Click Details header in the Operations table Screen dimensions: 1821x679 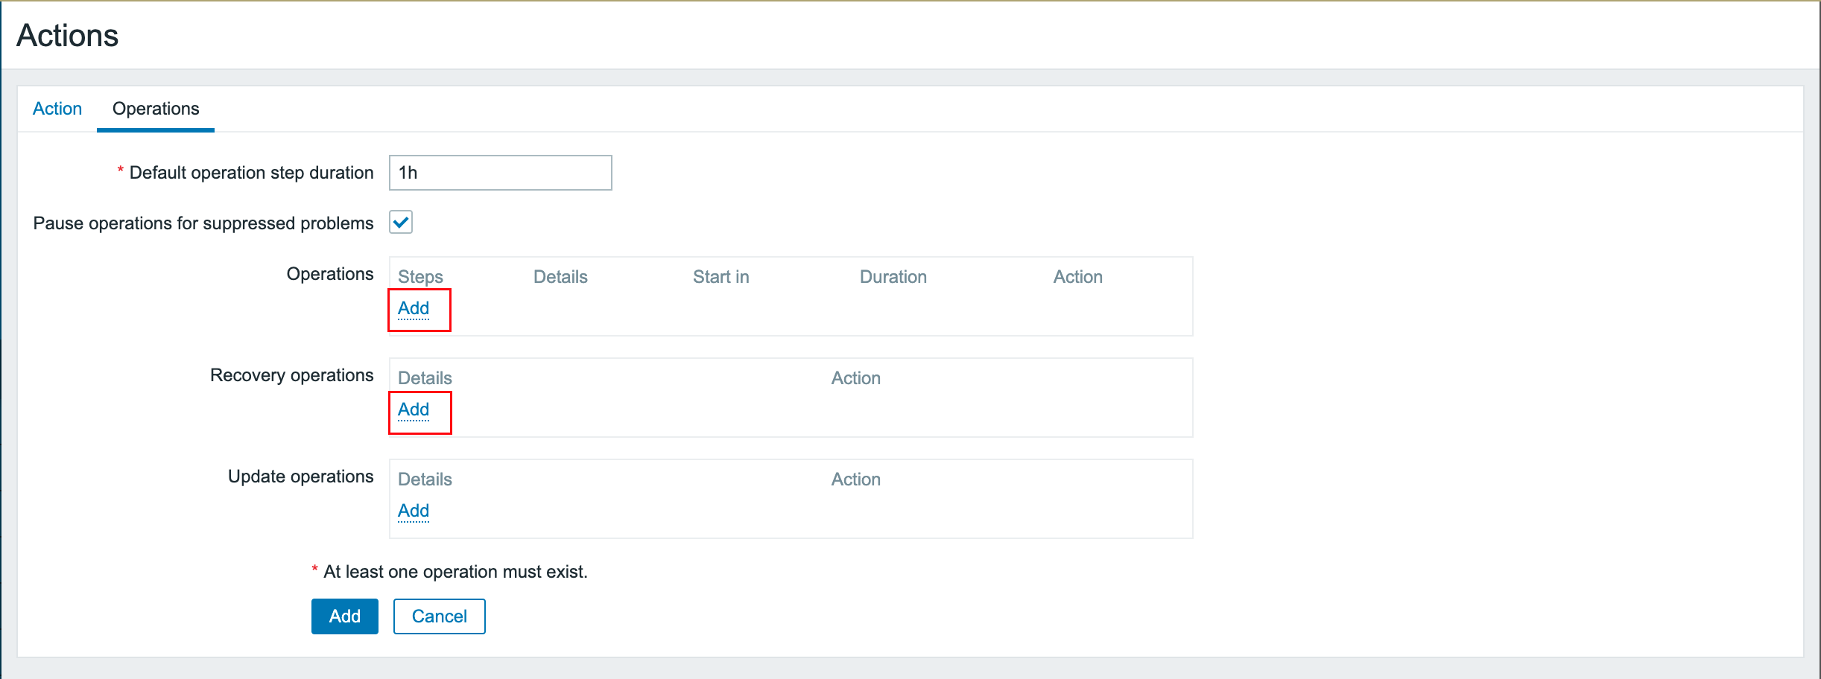point(560,277)
